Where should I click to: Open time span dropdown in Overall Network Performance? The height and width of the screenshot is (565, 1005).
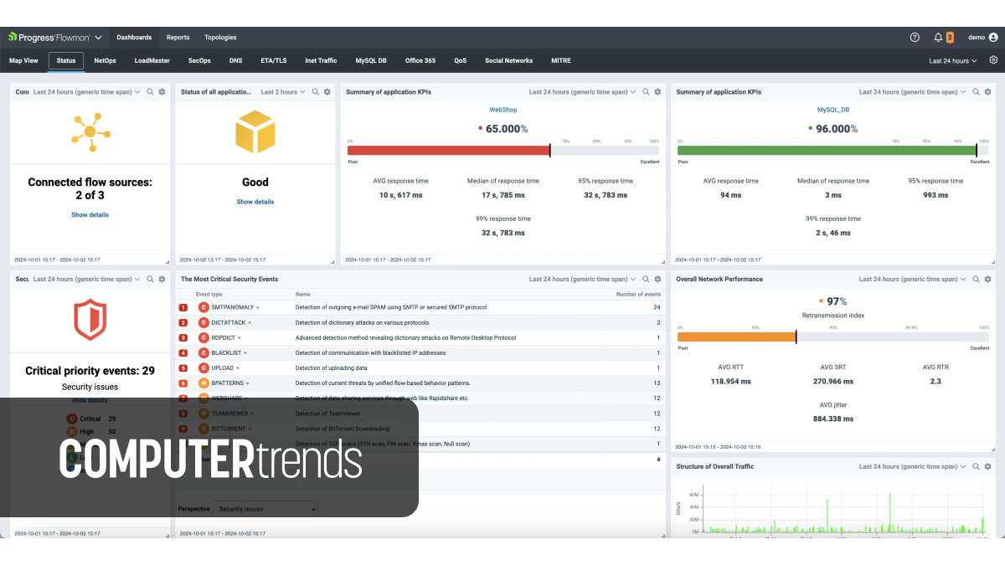pos(913,280)
